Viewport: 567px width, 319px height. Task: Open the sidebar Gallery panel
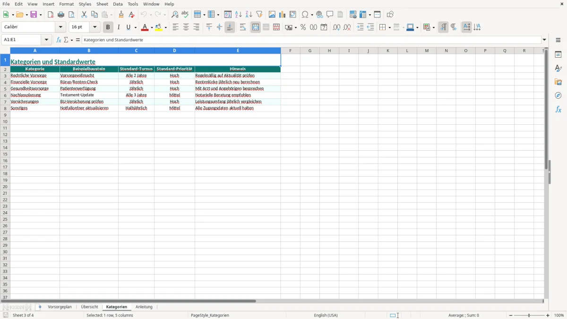tap(558, 82)
